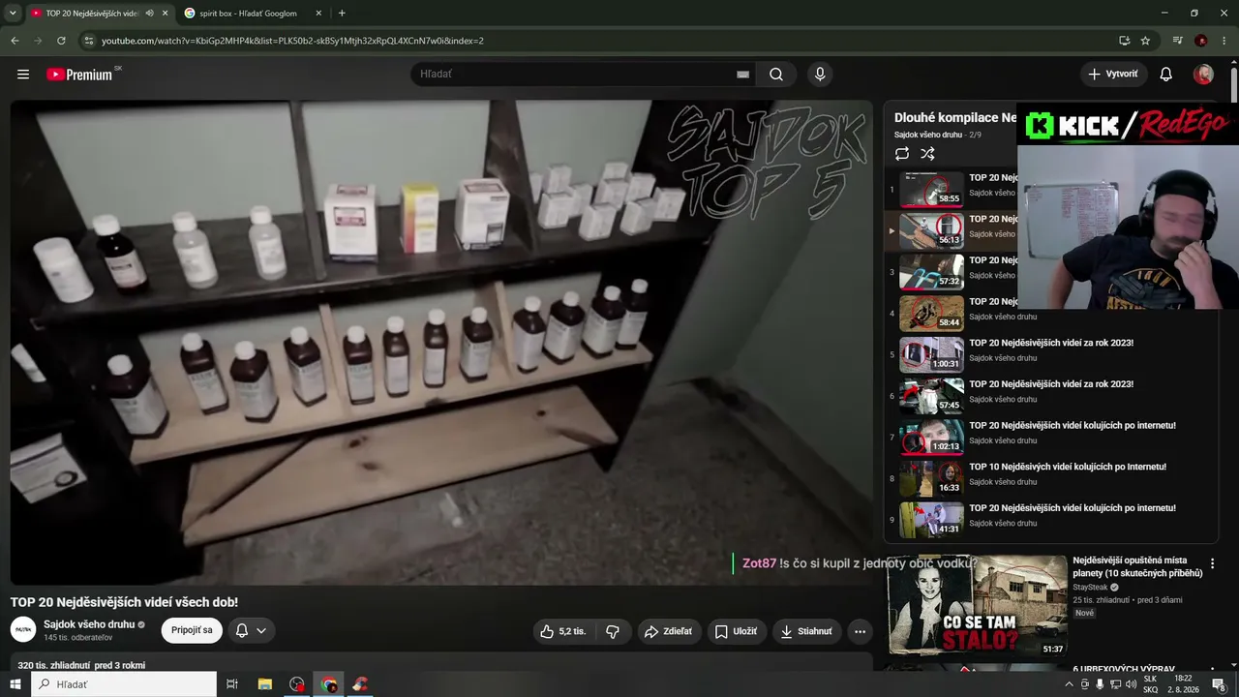Open browser media controls

(x=1177, y=41)
